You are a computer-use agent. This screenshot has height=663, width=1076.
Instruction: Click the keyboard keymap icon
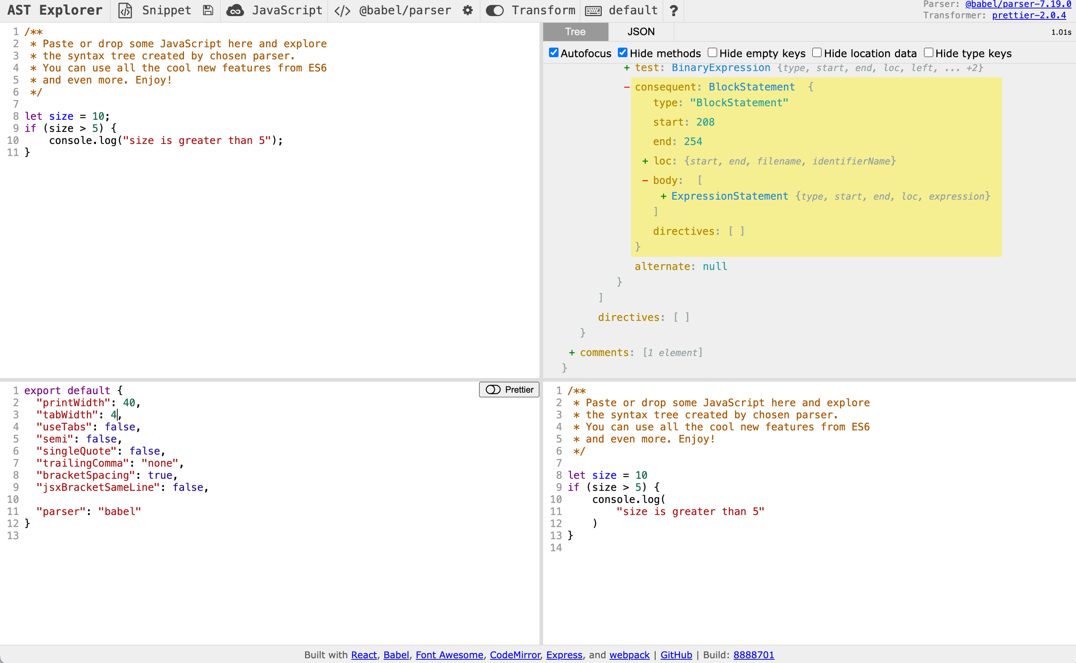pos(593,11)
